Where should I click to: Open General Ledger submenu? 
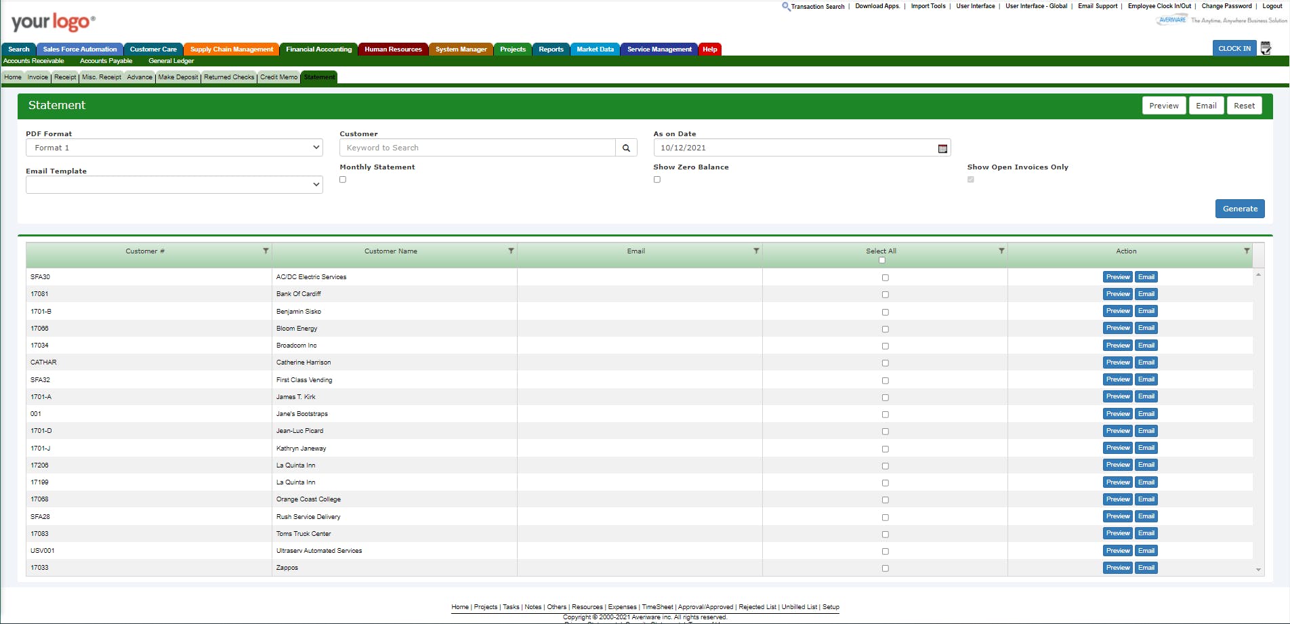171,61
